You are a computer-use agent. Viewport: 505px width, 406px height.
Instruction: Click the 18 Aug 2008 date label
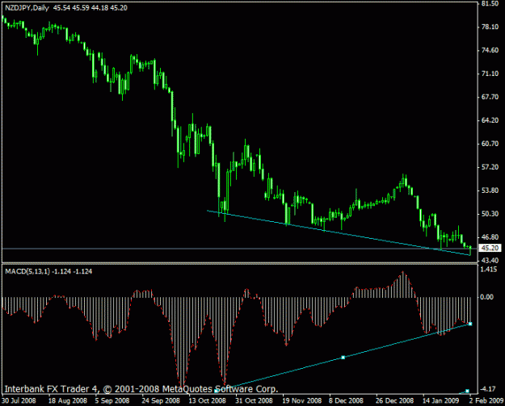pyautogui.click(x=68, y=400)
